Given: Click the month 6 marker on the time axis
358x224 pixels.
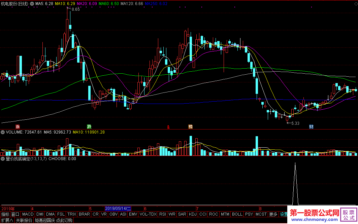Looking at the screenshot, I should pyautogui.click(x=145, y=209).
